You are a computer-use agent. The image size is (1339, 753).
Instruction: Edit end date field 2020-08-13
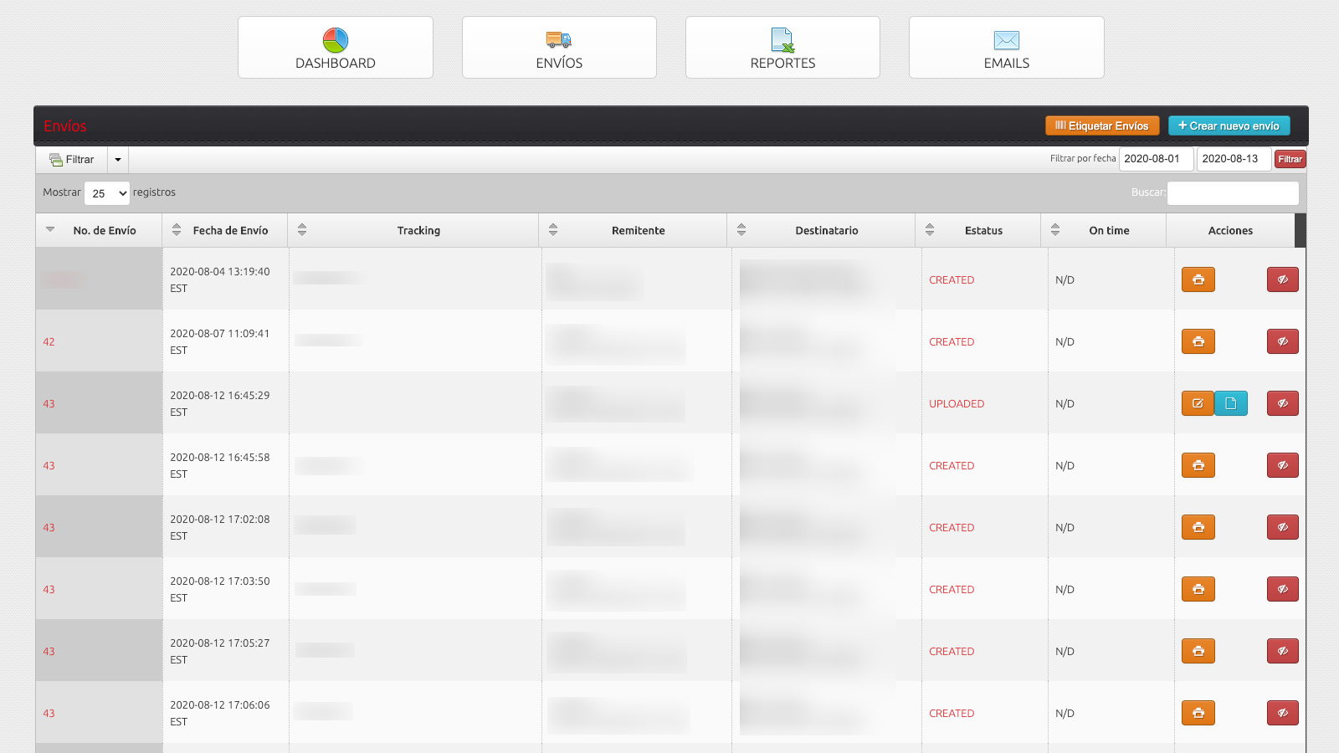point(1234,159)
